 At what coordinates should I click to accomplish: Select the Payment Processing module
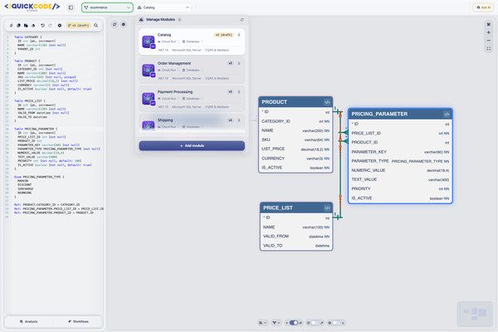192,99
